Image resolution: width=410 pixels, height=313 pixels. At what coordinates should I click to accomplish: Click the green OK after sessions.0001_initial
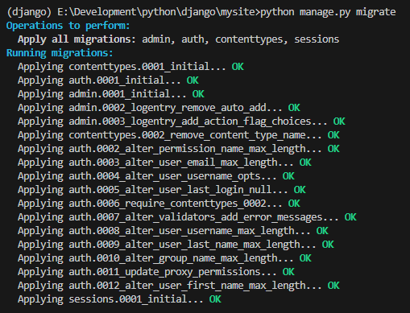tap(215, 299)
